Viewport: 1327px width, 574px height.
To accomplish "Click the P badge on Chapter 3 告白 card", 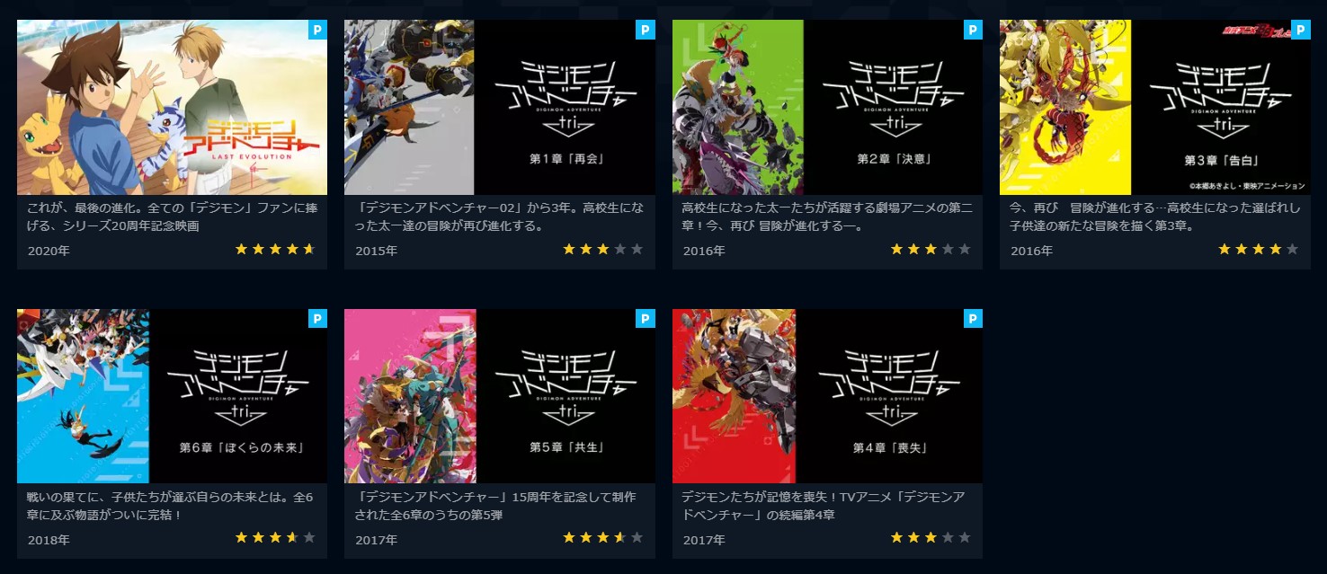I will [x=1300, y=30].
